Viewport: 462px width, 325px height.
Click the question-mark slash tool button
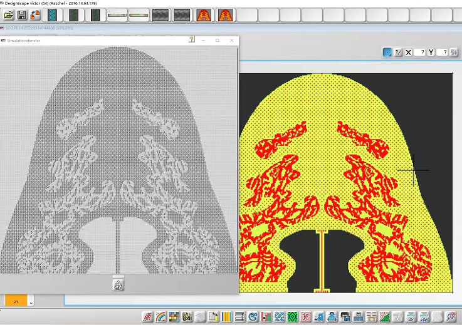coord(398,53)
